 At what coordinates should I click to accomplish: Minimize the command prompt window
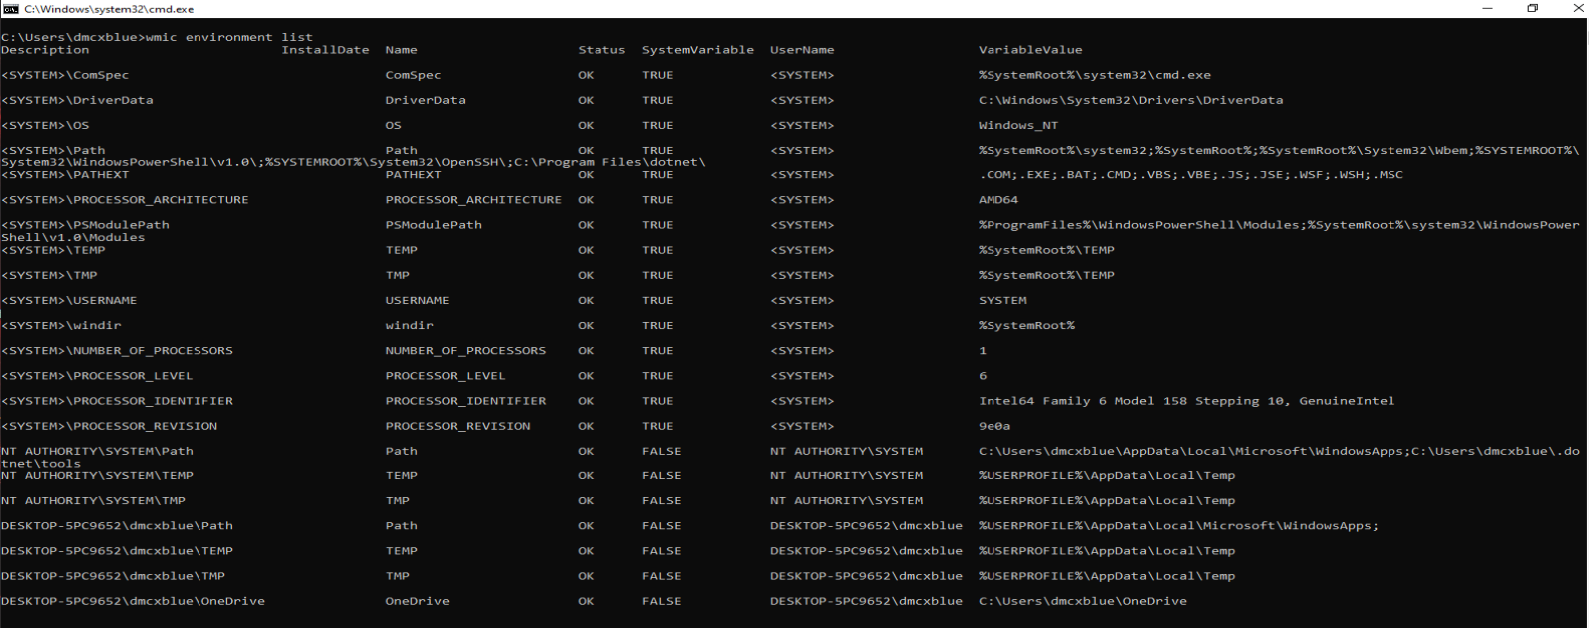pos(1487,9)
